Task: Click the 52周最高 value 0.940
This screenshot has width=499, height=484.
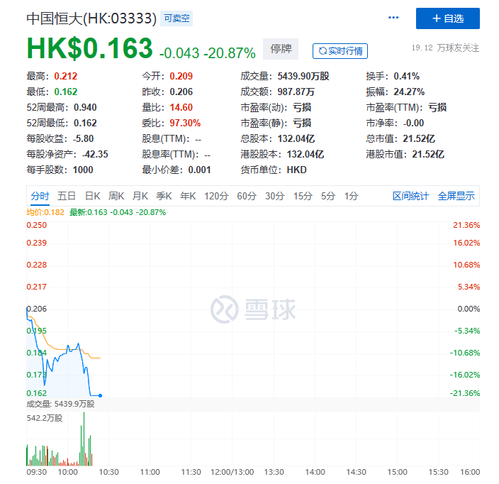Action: (x=85, y=107)
